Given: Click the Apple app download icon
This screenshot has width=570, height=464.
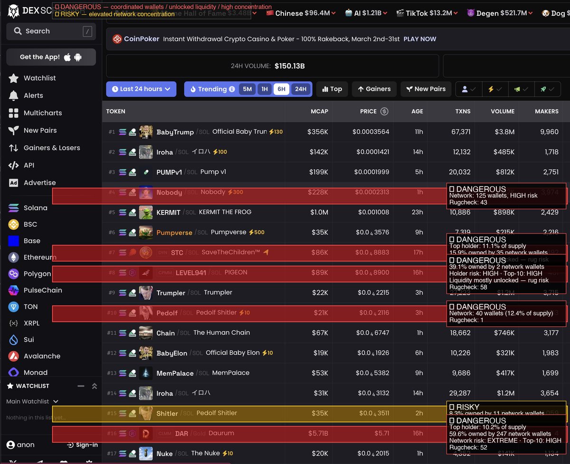Looking at the screenshot, I should [67, 57].
